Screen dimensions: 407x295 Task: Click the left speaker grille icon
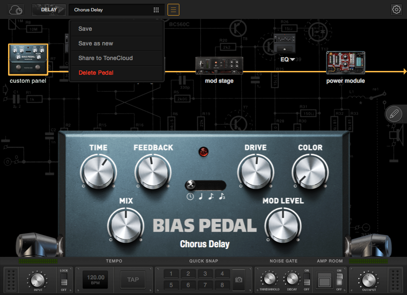11,280
